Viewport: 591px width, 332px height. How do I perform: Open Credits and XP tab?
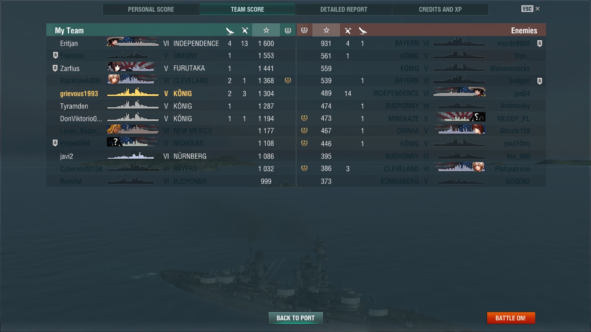(440, 9)
